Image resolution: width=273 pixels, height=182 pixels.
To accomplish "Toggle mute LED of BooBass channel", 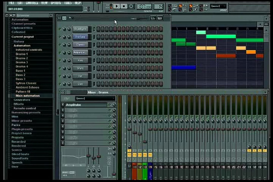I will [60, 37].
